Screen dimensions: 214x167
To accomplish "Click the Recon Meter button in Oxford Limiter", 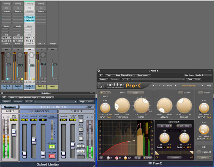I will [x=81, y=120].
